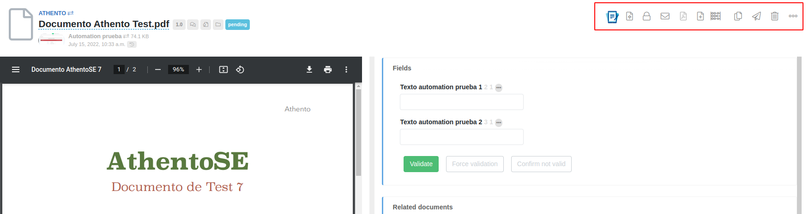Send document by email envelope icon

(665, 17)
